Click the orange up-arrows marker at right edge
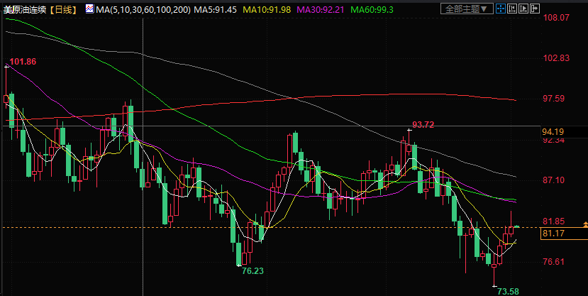The image size is (588, 296). pos(584,224)
